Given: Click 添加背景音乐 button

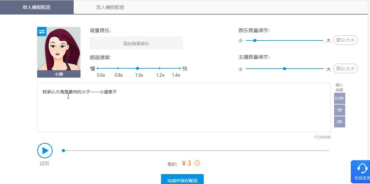Looking at the screenshot, I should [x=136, y=43].
